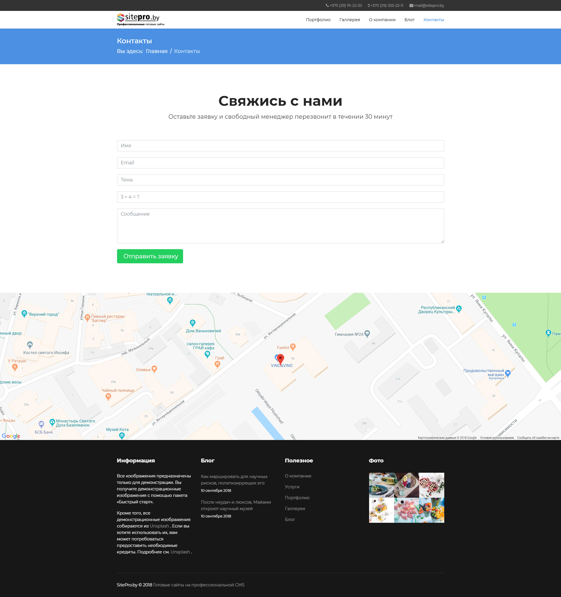Open the Услуги footer link
This screenshot has height=597, width=561.
292,487
